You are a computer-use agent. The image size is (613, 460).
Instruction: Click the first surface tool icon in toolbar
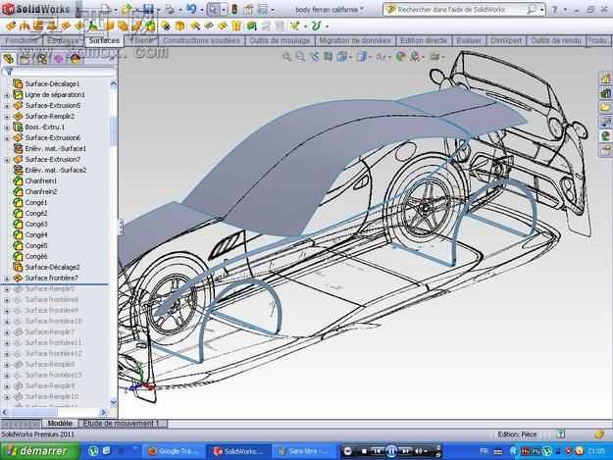(11, 26)
